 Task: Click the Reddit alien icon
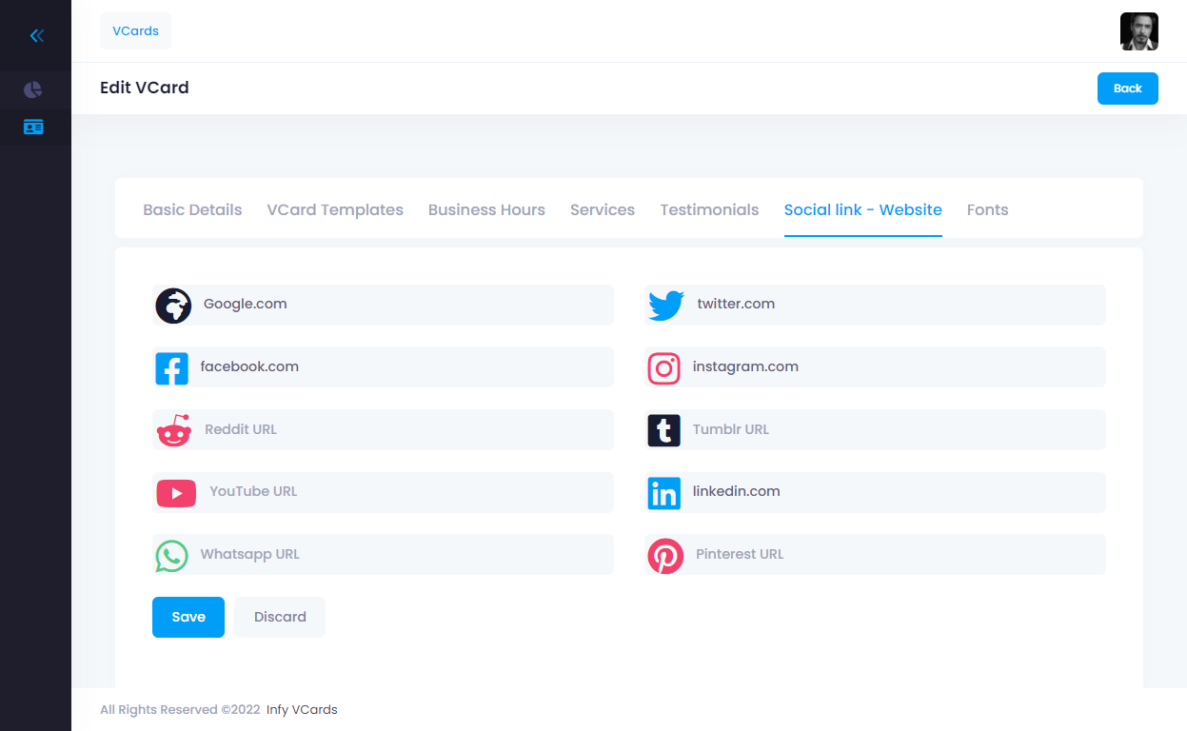point(174,430)
